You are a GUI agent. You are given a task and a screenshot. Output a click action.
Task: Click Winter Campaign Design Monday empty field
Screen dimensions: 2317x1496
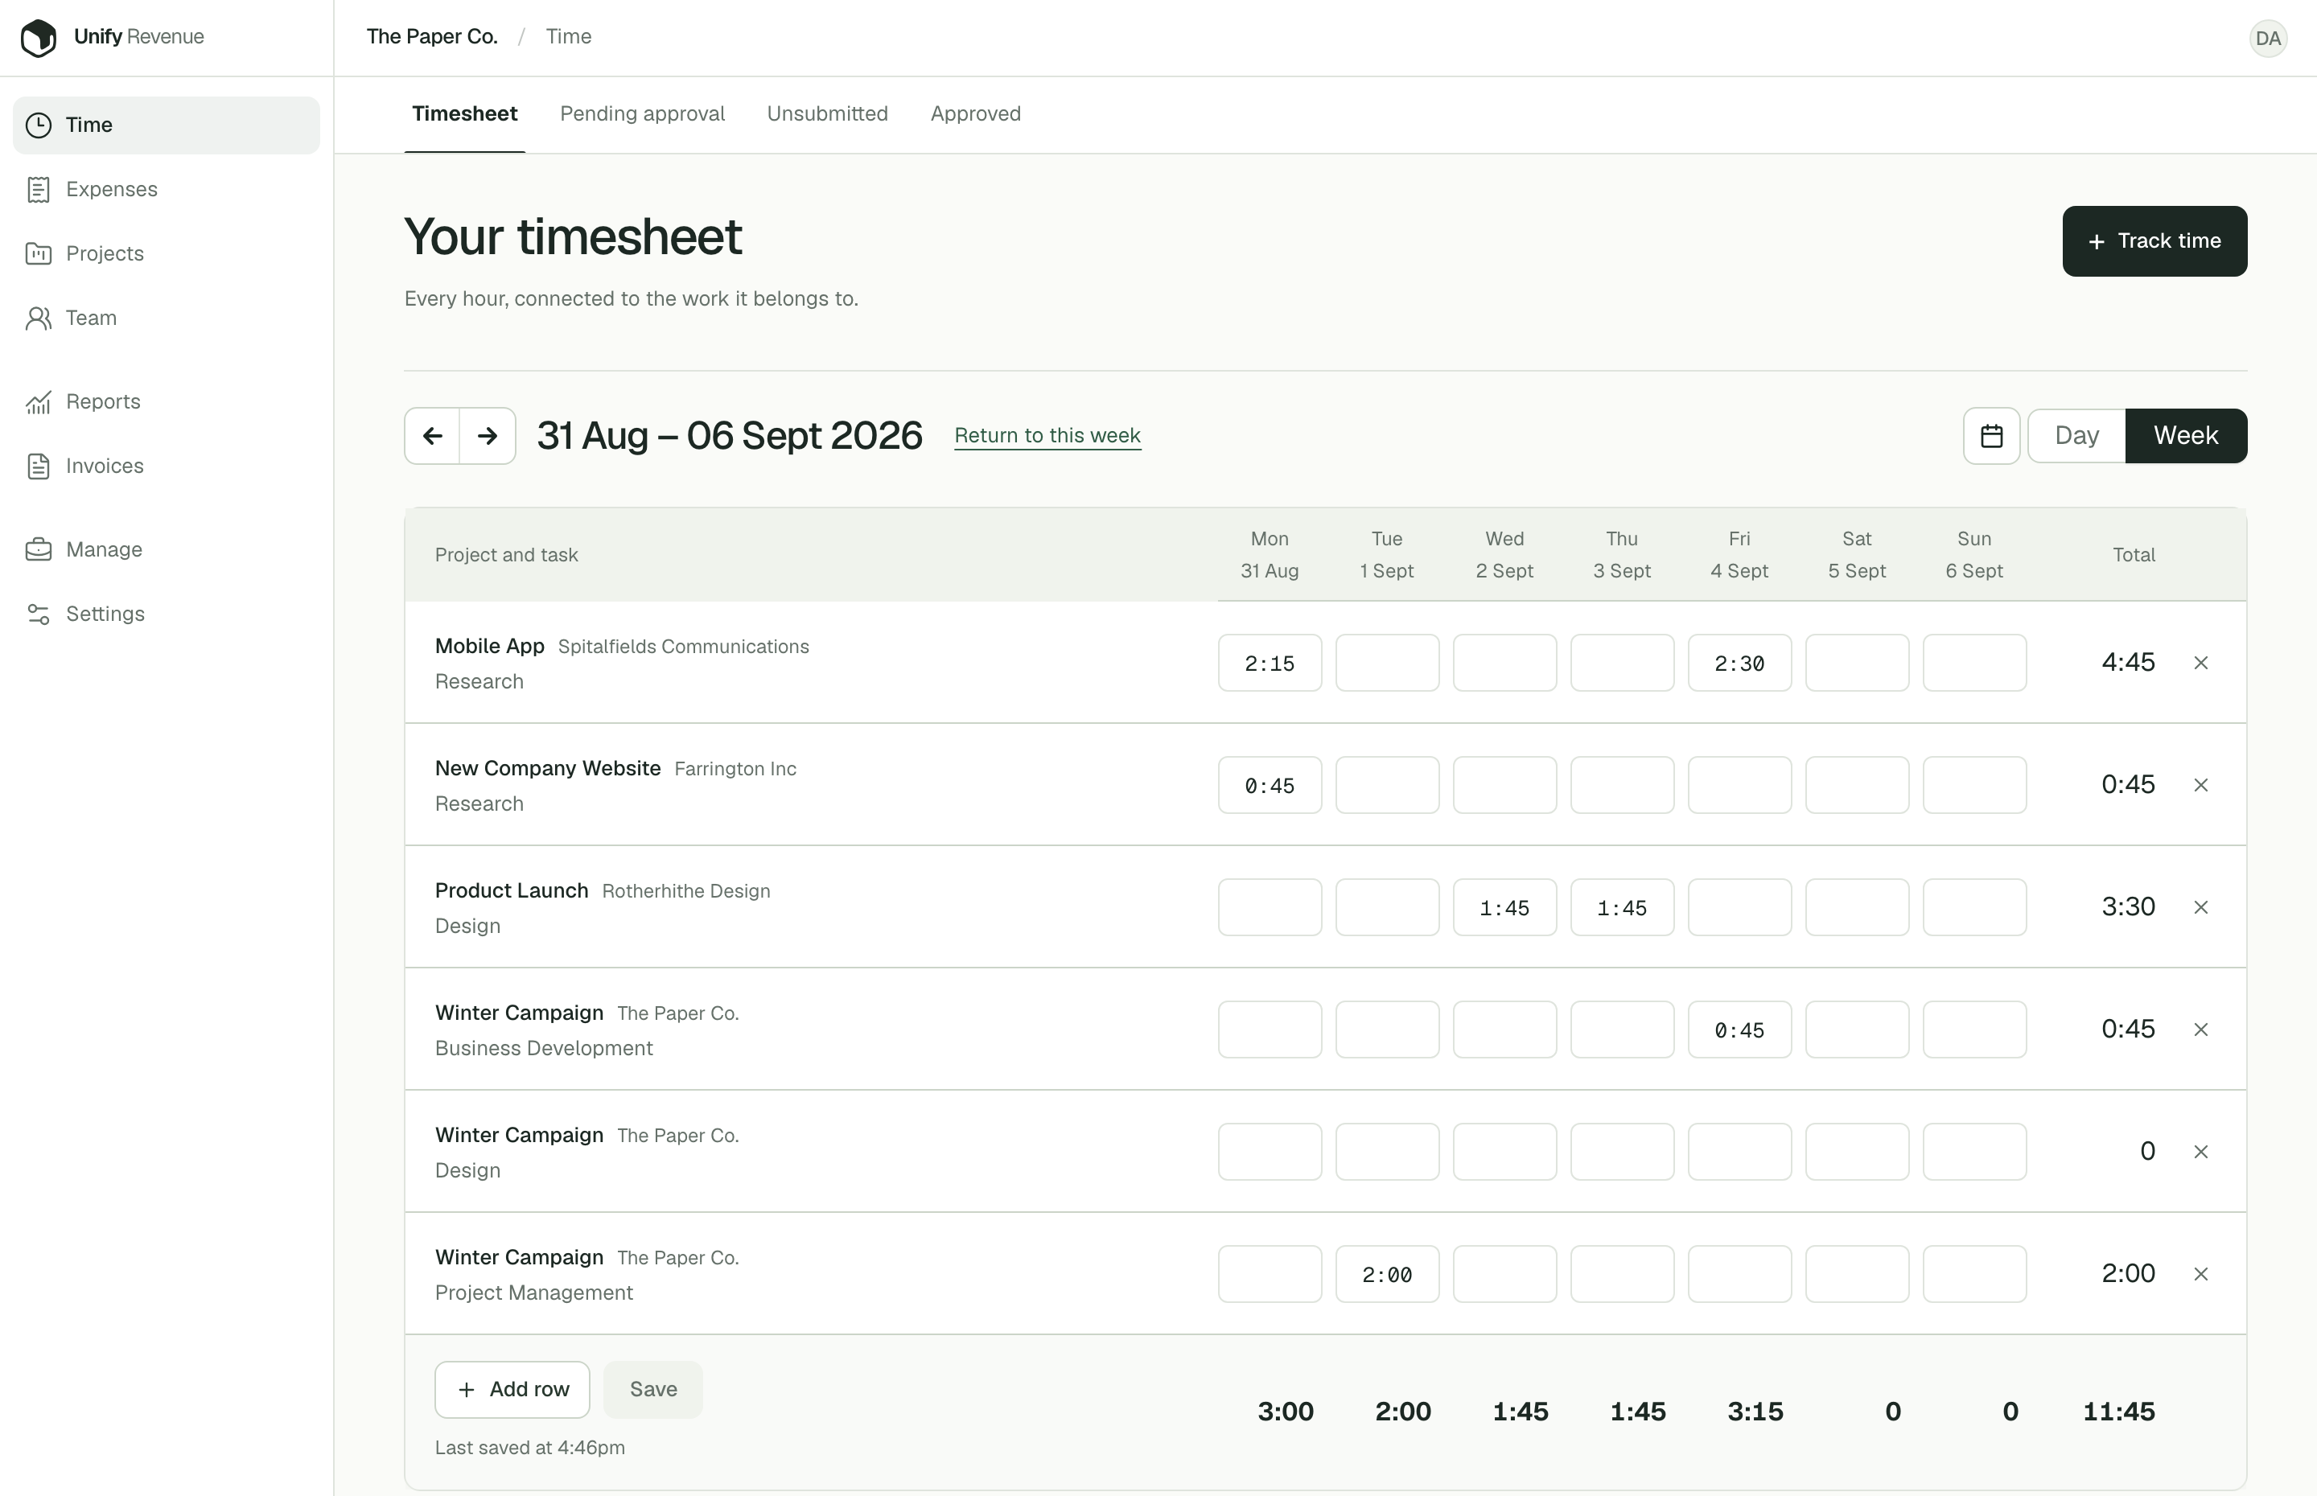click(x=1270, y=1152)
